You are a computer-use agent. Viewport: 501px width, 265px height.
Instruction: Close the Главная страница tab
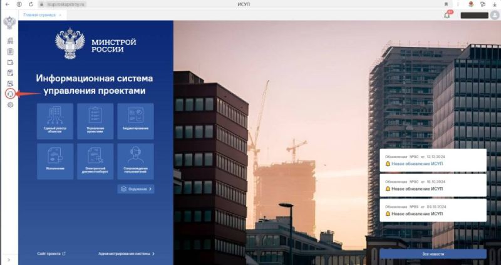59,14
